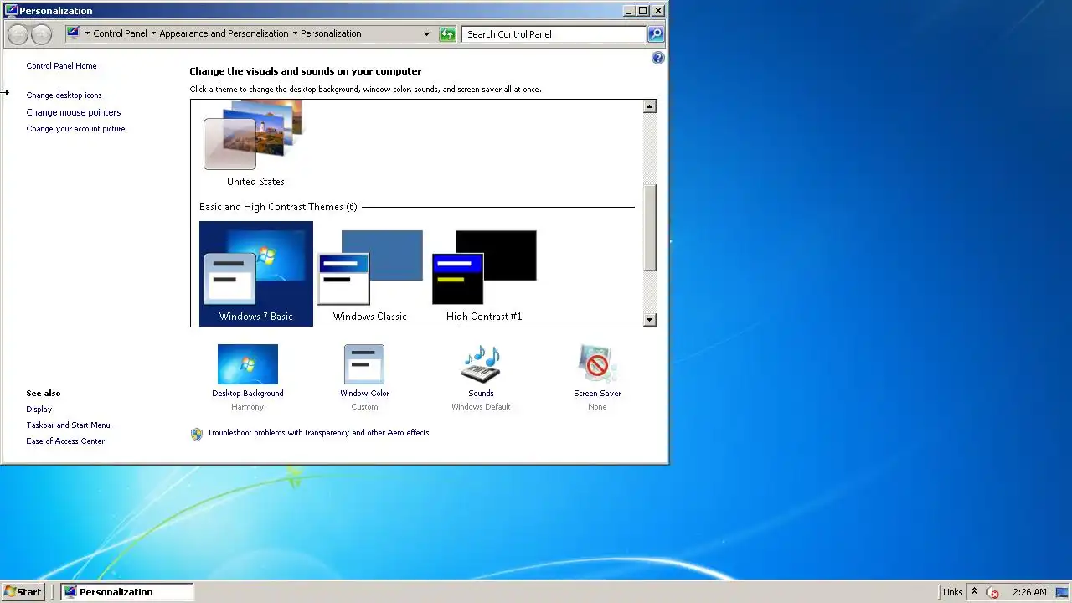The height and width of the screenshot is (603, 1072).
Task: Click the theme list scroll down arrow
Action: point(649,320)
